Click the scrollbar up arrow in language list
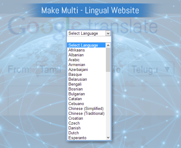This screenshot has height=148, width=181. [x=108, y=45]
